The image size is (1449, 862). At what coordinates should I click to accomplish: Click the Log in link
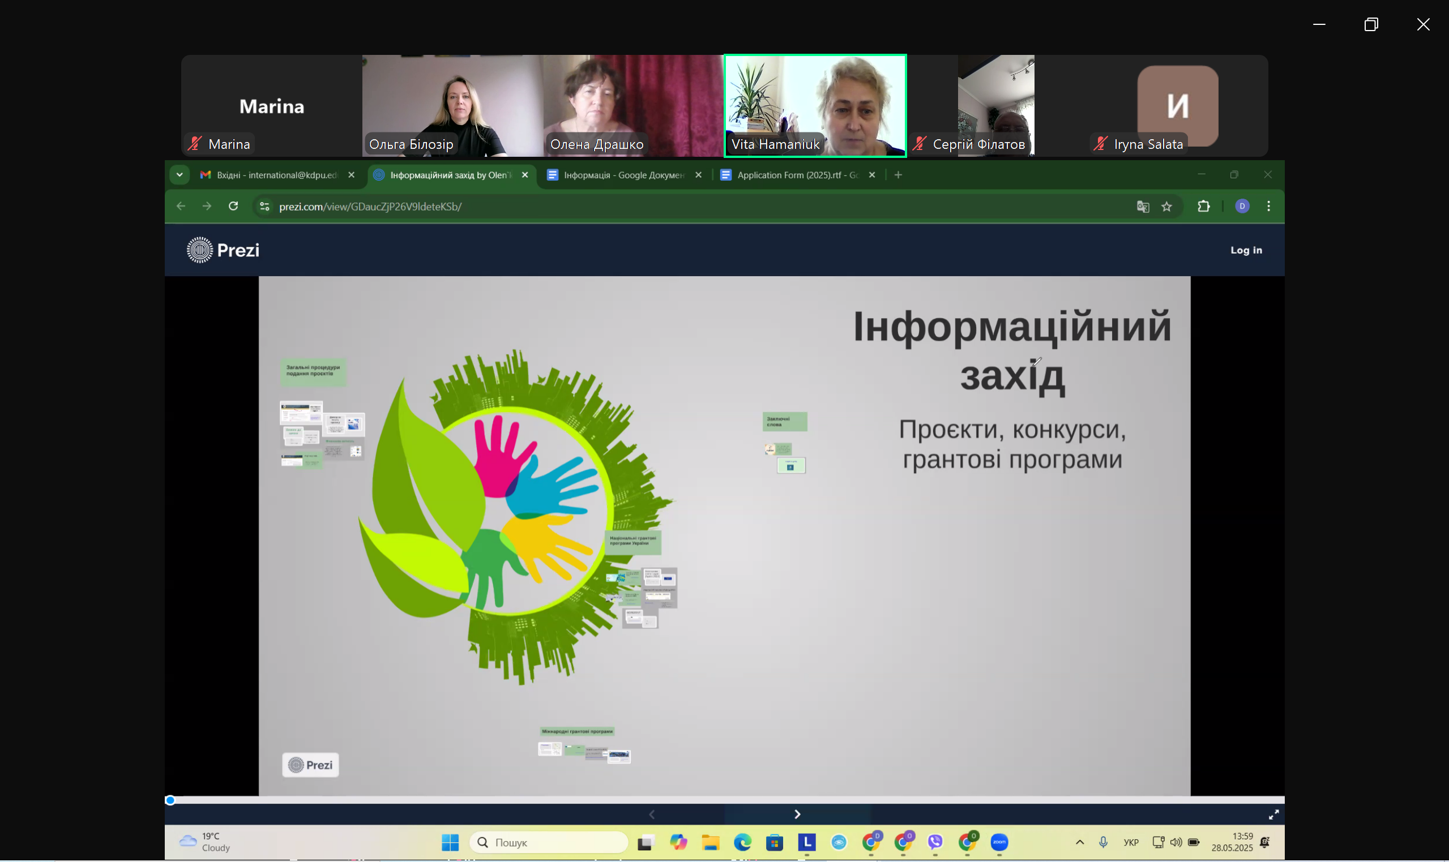point(1246,250)
